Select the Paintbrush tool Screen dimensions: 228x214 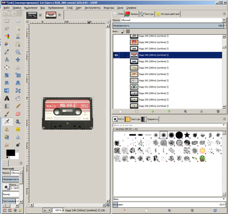pos(7,114)
